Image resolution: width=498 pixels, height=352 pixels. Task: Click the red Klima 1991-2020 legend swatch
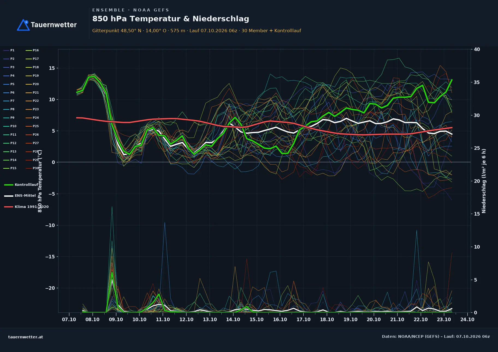pyautogui.click(x=9, y=207)
